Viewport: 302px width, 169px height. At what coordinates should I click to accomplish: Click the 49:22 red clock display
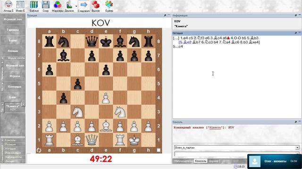[x=101, y=159]
